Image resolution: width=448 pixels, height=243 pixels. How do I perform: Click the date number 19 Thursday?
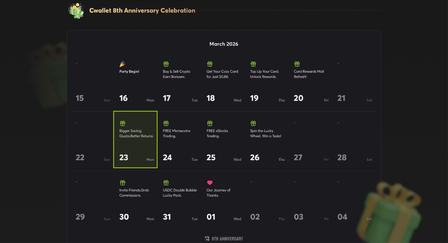point(254,98)
